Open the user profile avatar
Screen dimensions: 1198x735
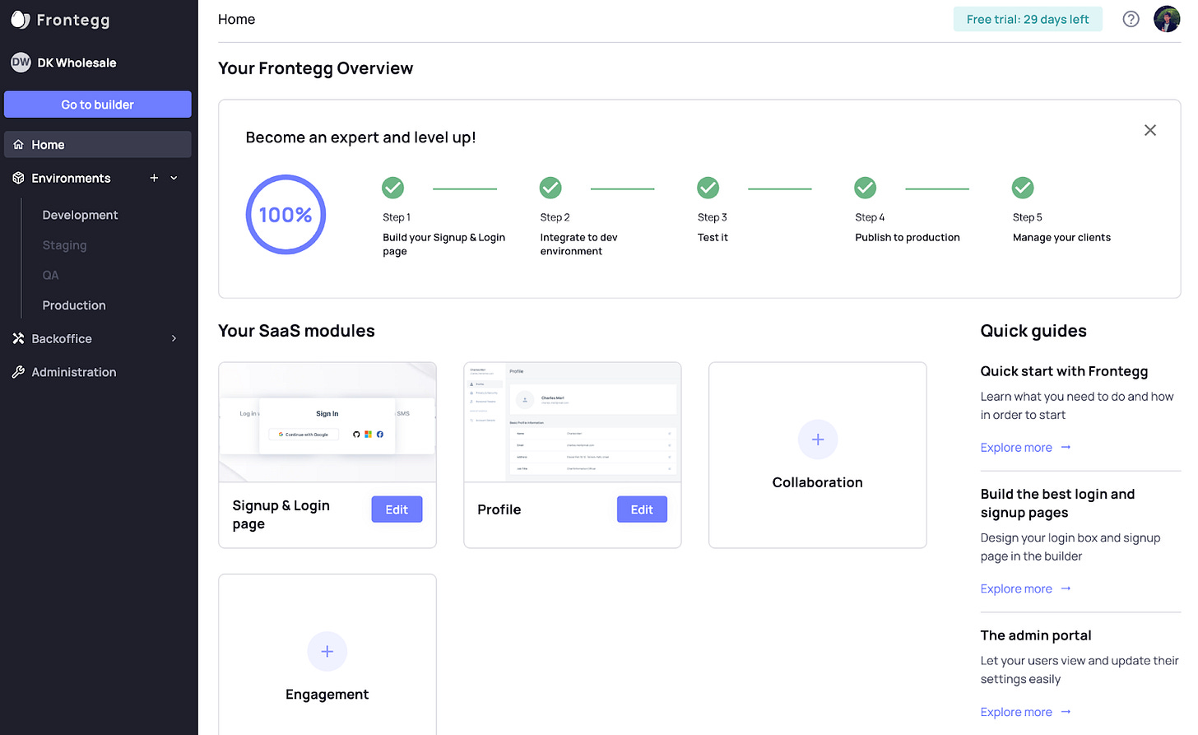coord(1167,19)
